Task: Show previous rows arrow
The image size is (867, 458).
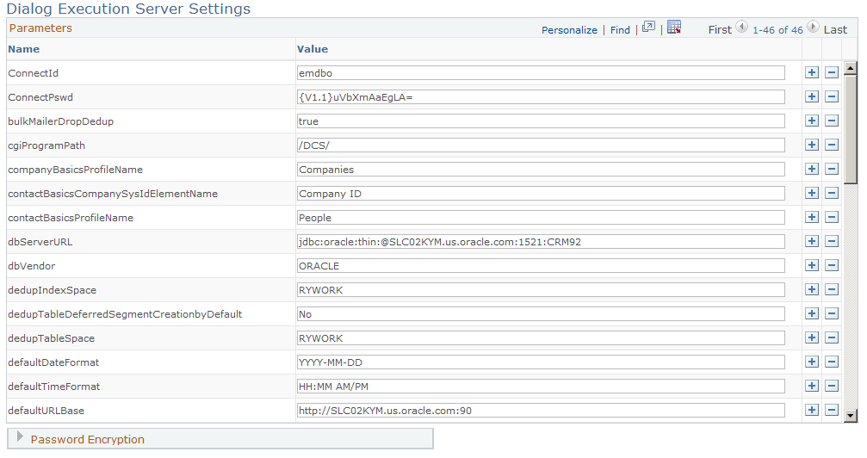Action: coord(741,27)
